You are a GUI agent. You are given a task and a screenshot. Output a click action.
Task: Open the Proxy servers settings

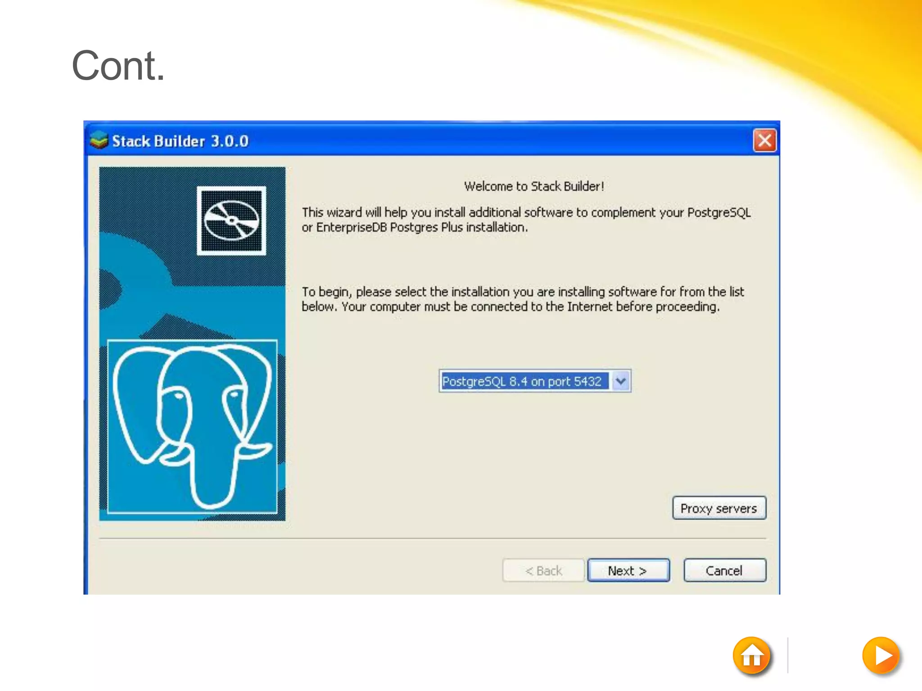(x=719, y=508)
